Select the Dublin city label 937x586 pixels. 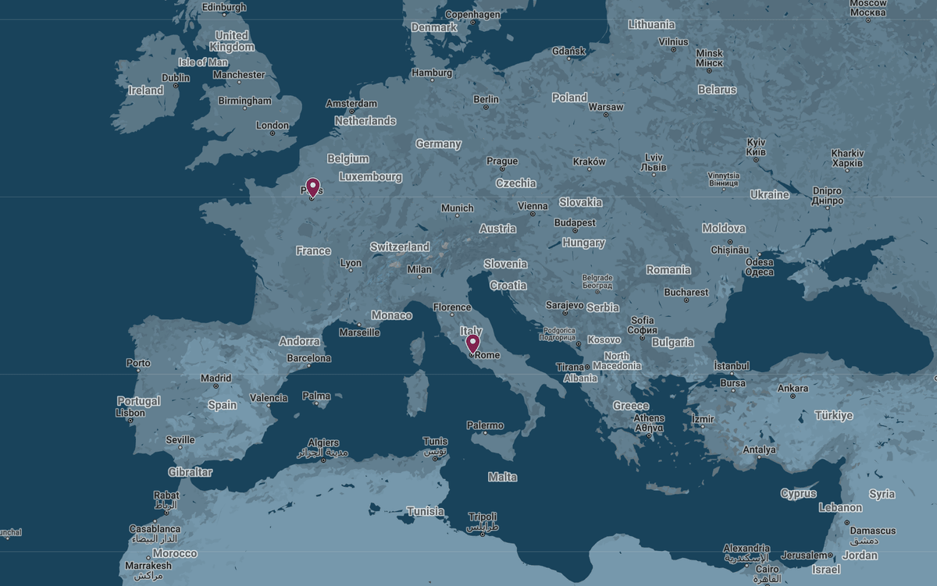tap(176, 78)
